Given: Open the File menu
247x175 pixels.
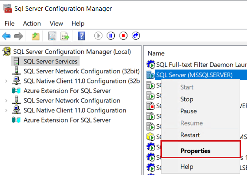Looking at the screenshot, I should (x=10, y=23).
